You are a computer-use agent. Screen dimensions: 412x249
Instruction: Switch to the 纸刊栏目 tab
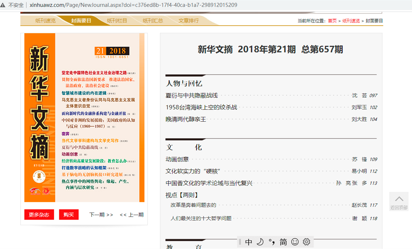coord(117,21)
